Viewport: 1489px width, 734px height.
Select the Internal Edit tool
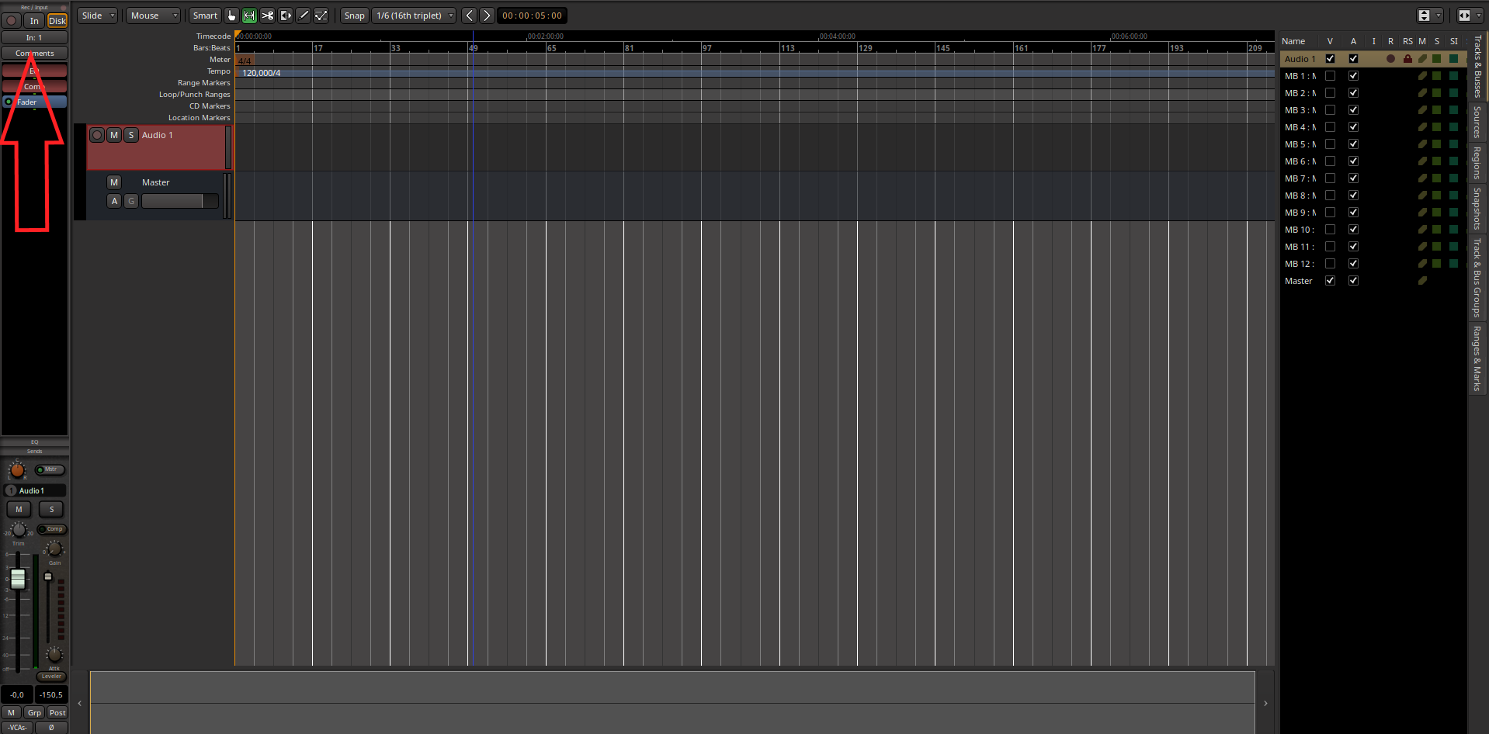[x=321, y=16]
